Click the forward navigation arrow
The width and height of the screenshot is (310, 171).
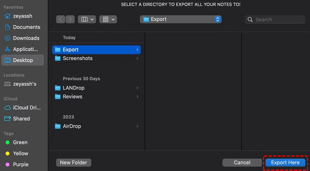[x=70, y=19]
